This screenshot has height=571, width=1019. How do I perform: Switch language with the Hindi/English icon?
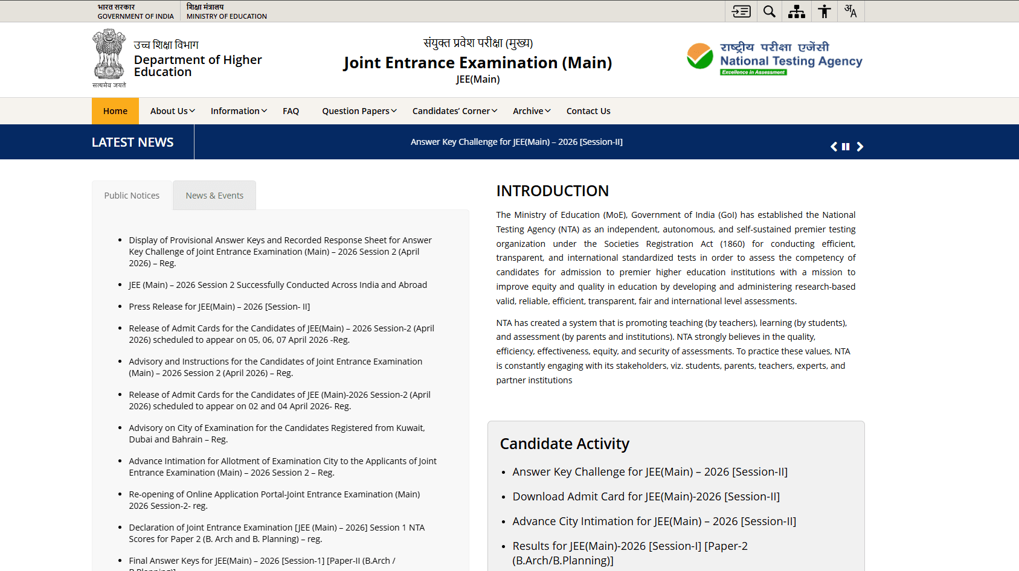point(850,11)
